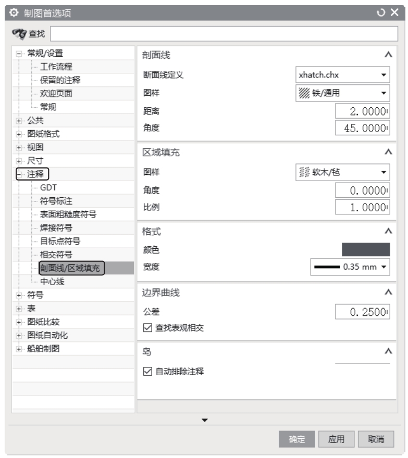Select 目标点符号 tree item
The image size is (408, 458).
(60, 241)
